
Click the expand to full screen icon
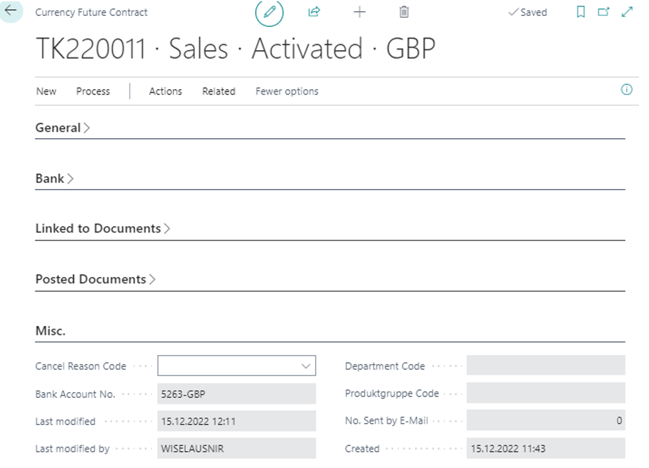[x=627, y=12]
